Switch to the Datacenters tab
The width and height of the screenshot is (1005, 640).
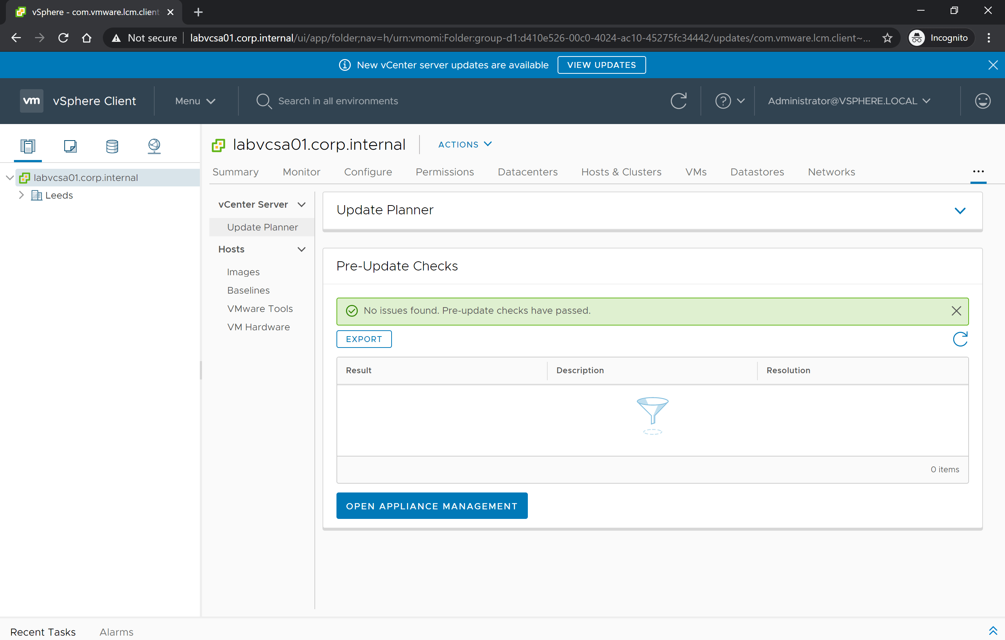(527, 172)
